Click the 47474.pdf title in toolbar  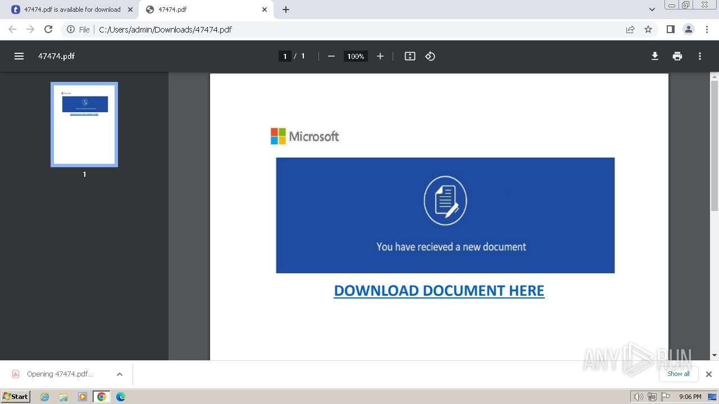tap(56, 56)
